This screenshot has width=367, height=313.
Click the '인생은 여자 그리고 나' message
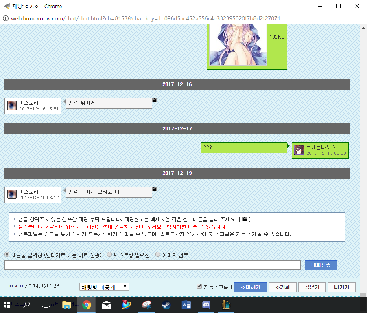(x=109, y=192)
